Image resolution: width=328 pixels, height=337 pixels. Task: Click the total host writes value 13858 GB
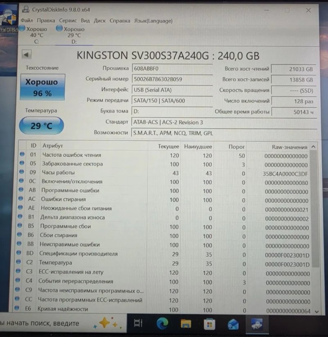tap(294, 80)
